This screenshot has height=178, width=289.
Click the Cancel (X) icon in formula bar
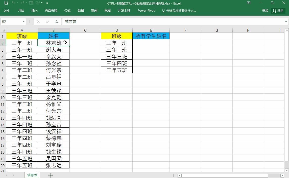(x=38, y=21)
